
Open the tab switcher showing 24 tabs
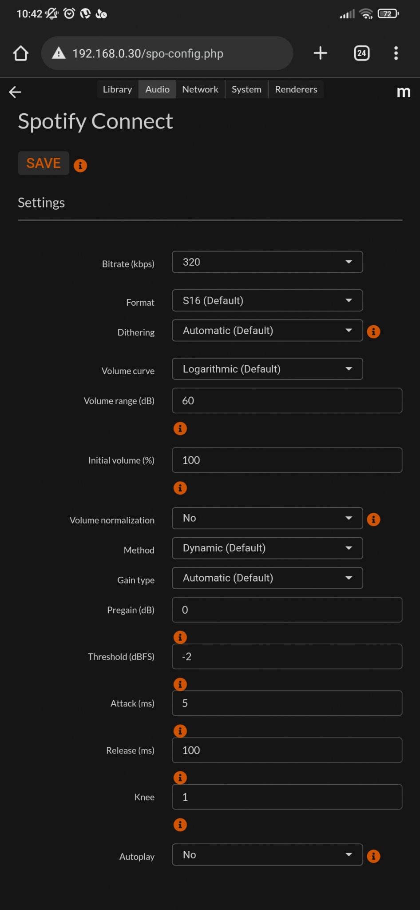tap(362, 53)
